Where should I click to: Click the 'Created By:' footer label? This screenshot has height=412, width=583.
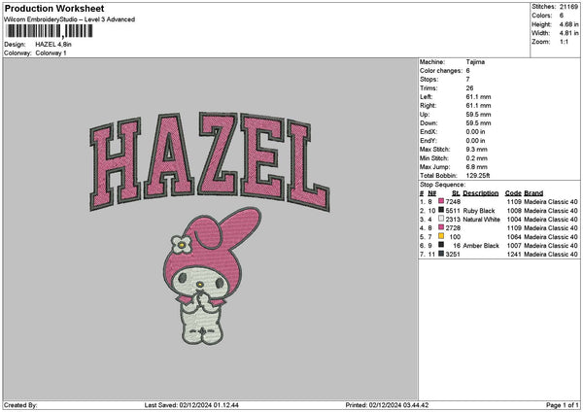[x=20, y=405]
